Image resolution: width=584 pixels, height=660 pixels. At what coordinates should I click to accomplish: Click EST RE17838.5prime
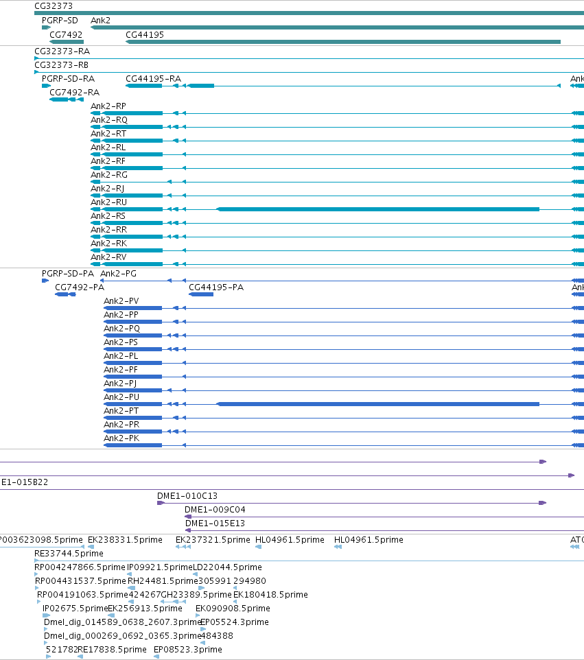pos(112,650)
